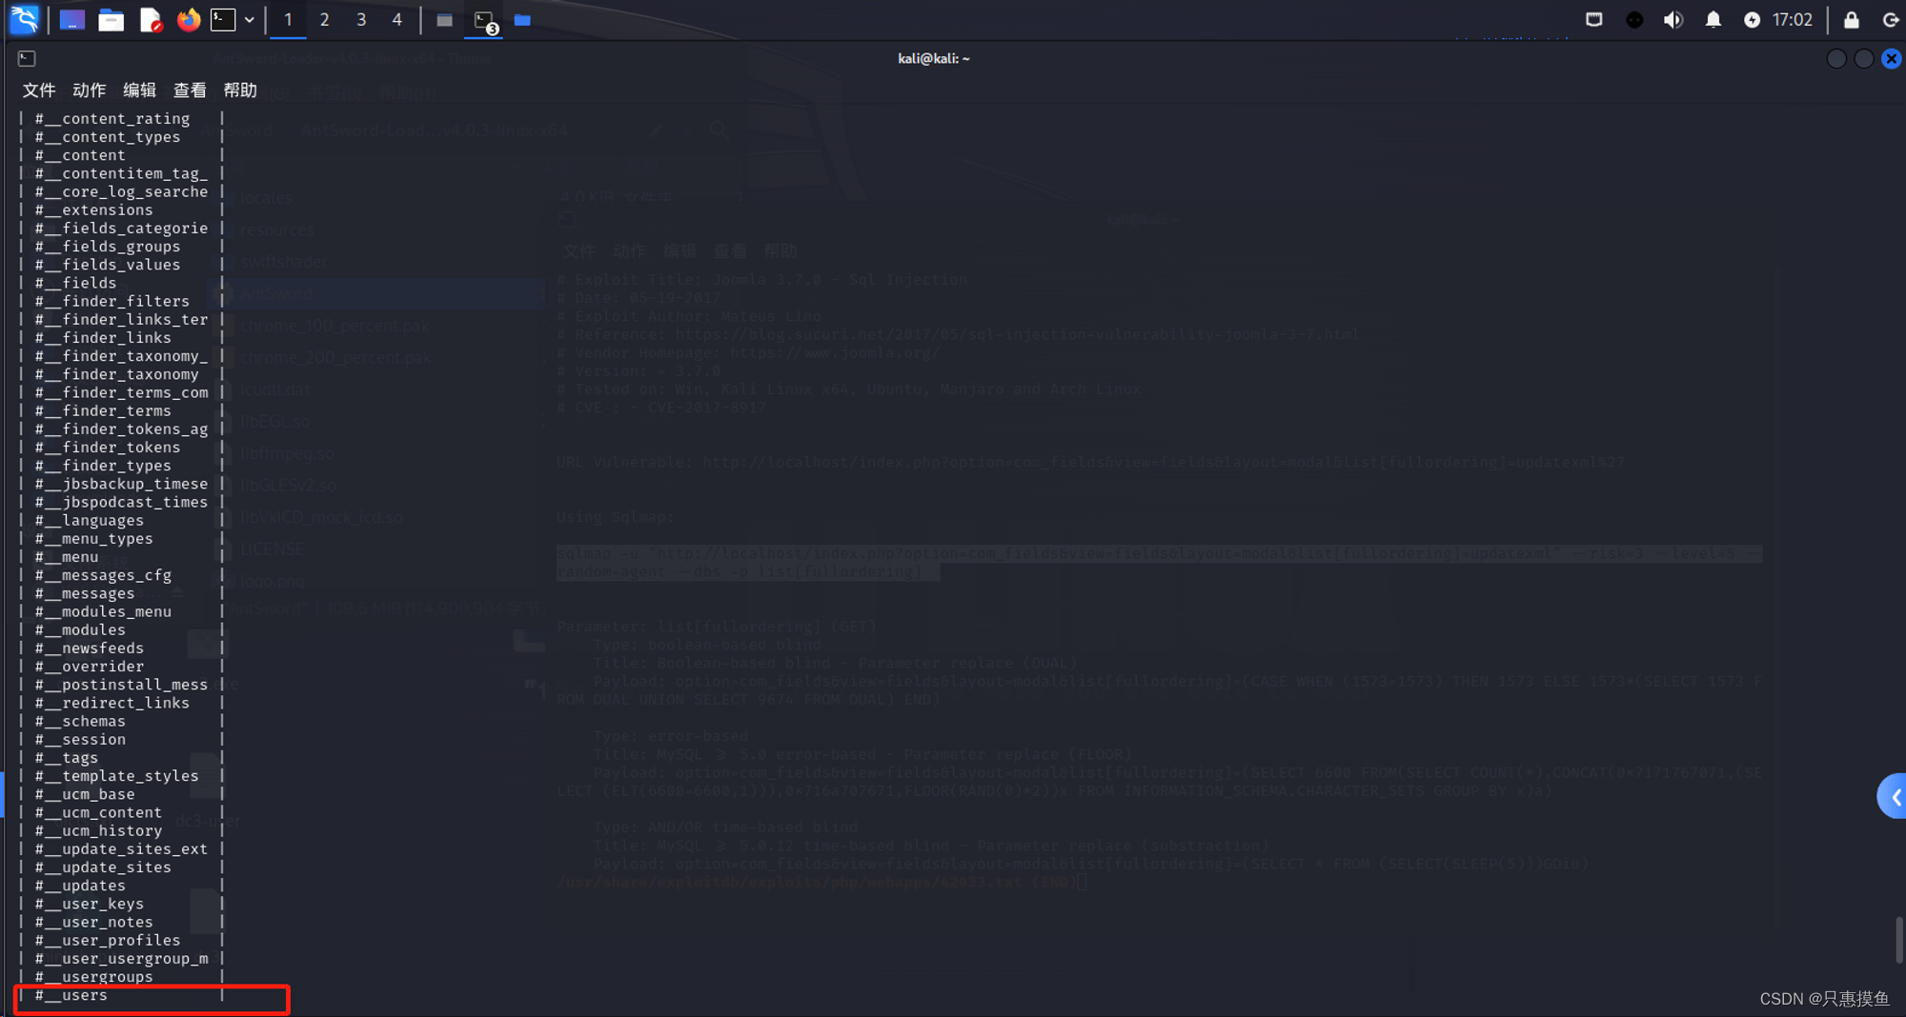
Task: Minimize the kali@kali terminal window
Action: (x=1836, y=59)
